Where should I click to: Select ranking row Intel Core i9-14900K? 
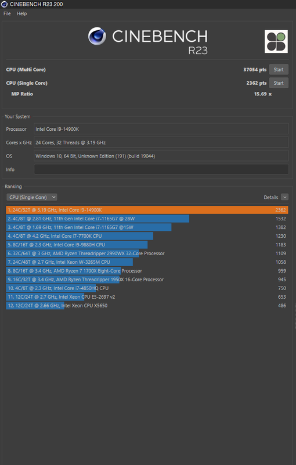(x=147, y=210)
